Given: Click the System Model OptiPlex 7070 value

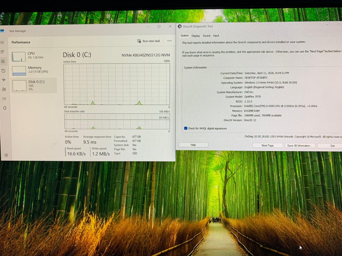Looking at the screenshot, I should tap(252, 97).
